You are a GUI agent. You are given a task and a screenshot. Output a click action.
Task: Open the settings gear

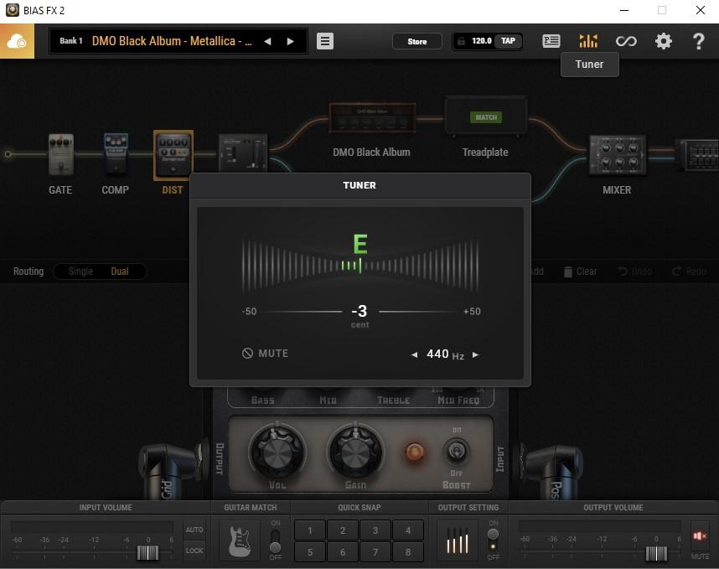click(663, 41)
